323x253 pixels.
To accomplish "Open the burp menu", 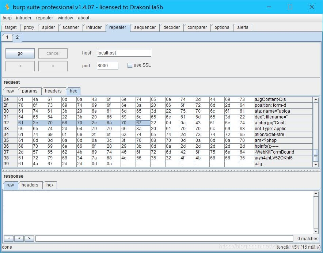I will coord(7,18).
